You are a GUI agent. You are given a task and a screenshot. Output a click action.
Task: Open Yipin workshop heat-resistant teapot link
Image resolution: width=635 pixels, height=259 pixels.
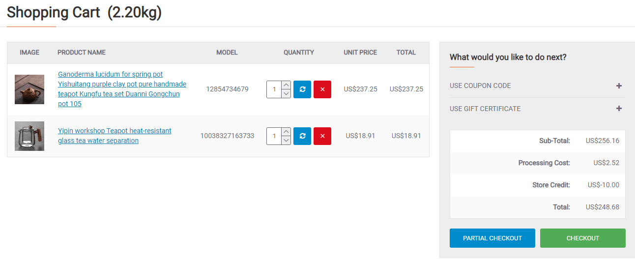pyautogui.click(x=115, y=136)
